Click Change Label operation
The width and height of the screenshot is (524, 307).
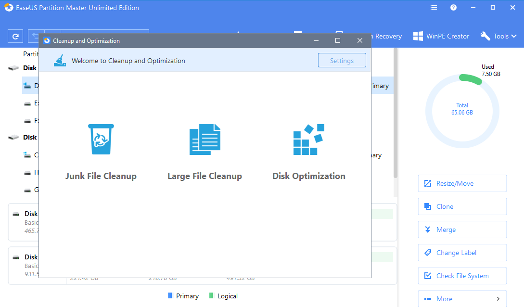point(462,253)
